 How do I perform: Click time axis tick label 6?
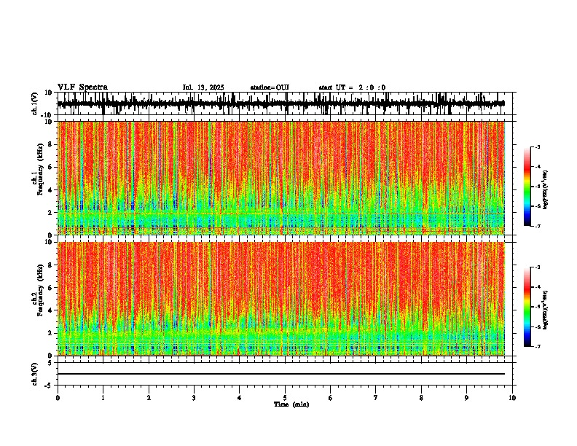(331, 398)
